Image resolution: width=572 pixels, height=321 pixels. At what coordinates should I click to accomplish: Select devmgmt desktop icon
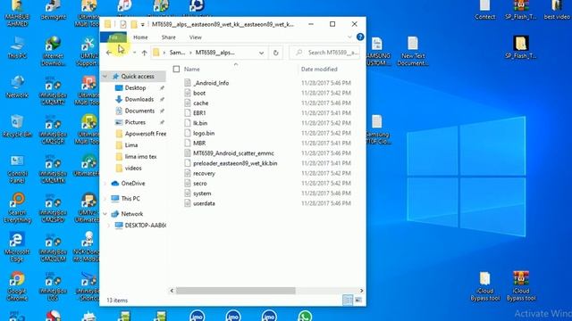point(54,10)
